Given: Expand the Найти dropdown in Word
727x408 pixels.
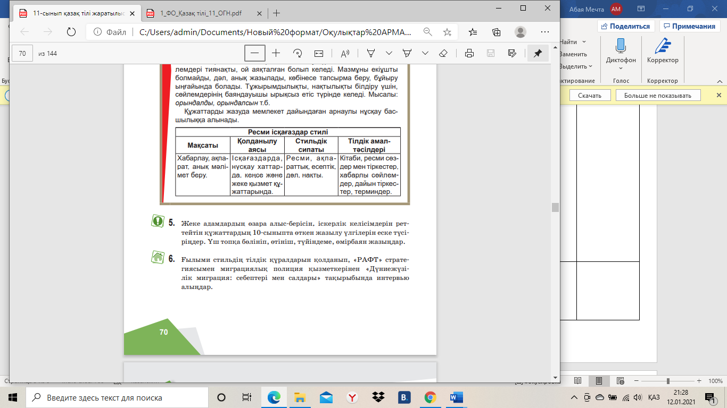Looking at the screenshot, I should pyautogui.click(x=584, y=42).
